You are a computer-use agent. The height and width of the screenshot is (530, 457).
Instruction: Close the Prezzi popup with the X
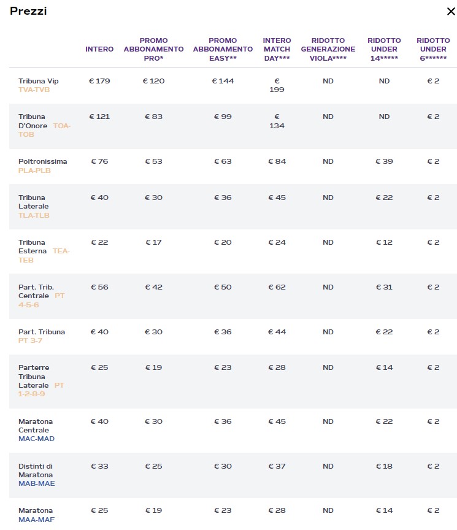pos(451,11)
